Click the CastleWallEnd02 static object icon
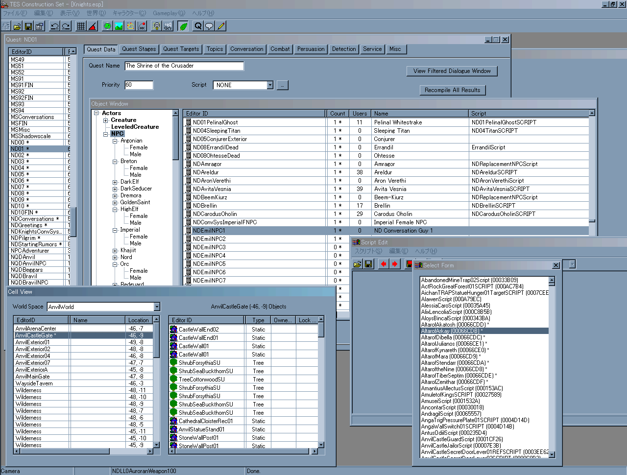This screenshot has width=627, height=475. [173, 329]
